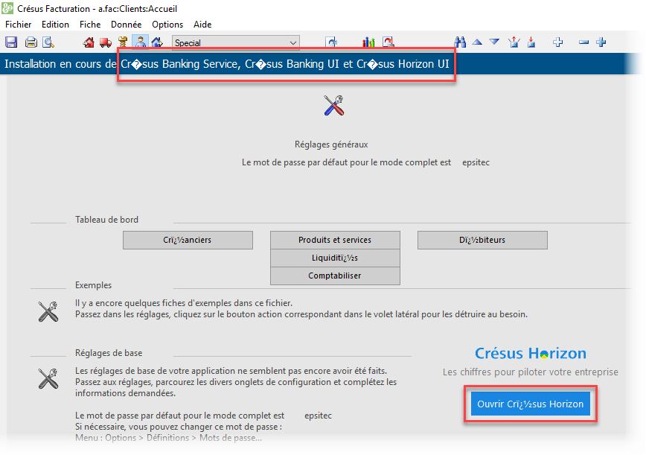Click the red delivery truck icon
The image size is (646, 455).
click(x=106, y=42)
